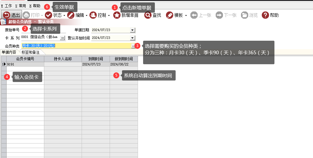Open the 工作 menu

7,6
